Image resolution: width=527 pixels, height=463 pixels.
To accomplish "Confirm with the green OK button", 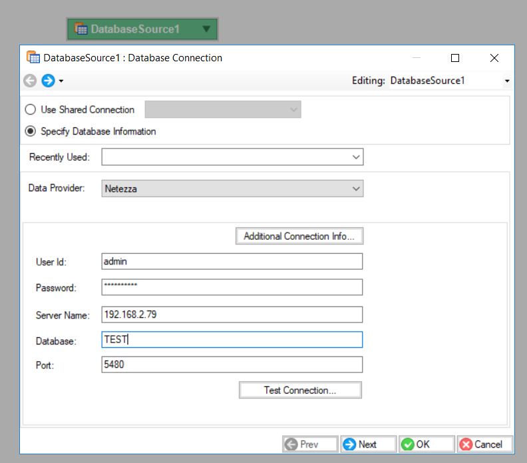I will click(x=427, y=444).
